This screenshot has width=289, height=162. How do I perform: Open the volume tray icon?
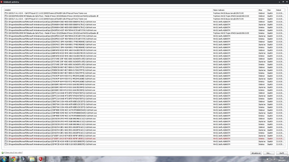pyautogui.click(x=275, y=159)
